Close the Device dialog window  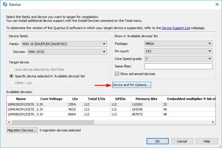click(217, 4)
